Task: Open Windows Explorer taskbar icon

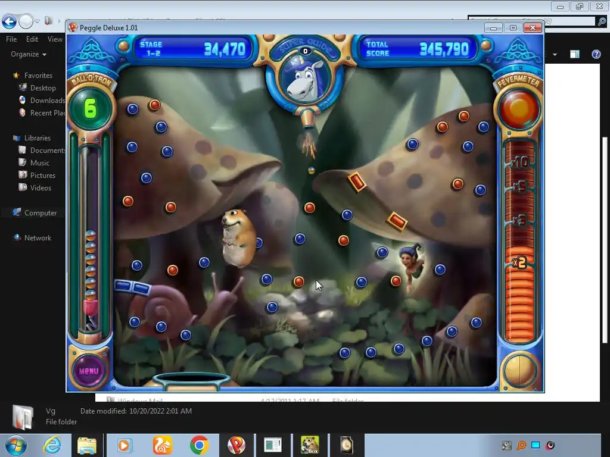Action: click(87, 445)
